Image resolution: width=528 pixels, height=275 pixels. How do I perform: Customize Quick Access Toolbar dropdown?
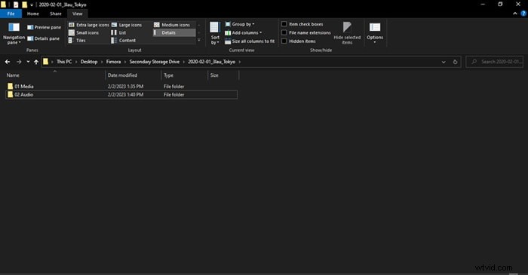click(32, 5)
